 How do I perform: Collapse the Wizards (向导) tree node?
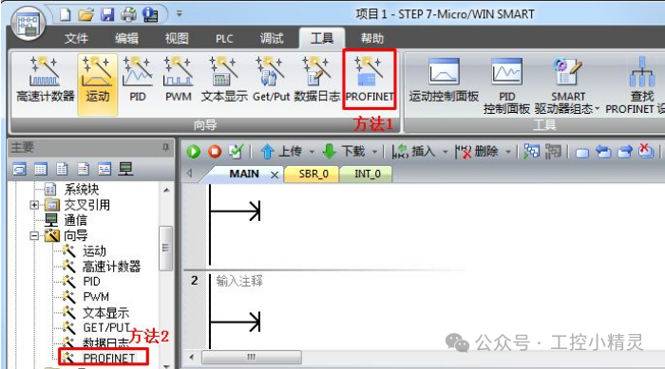34,236
